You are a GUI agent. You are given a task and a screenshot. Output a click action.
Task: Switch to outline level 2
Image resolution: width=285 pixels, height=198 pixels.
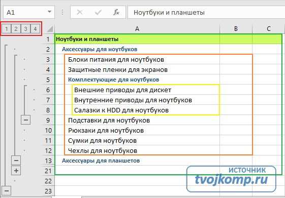click(x=16, y=29)
